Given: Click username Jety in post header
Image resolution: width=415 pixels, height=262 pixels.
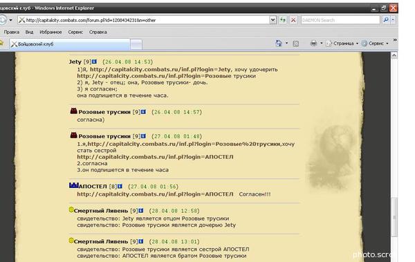Looking at the screenshot, I should (75, 62).
